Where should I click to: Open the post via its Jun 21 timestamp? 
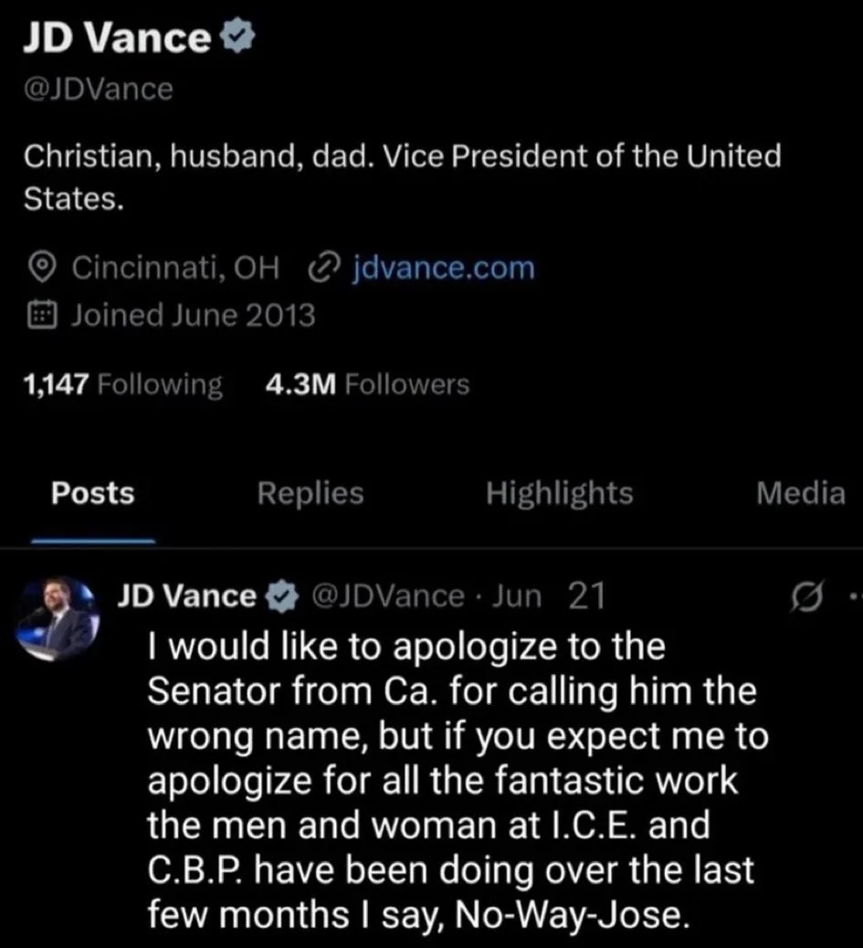[x=548, y=597]
